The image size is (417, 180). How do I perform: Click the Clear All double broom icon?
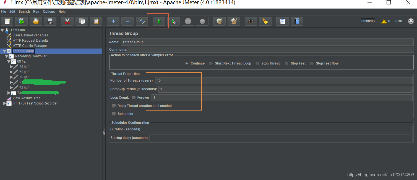pyautogui.click(x=234, y=21)
